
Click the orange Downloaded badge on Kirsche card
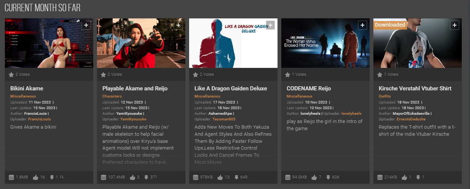tap(390, 25)
